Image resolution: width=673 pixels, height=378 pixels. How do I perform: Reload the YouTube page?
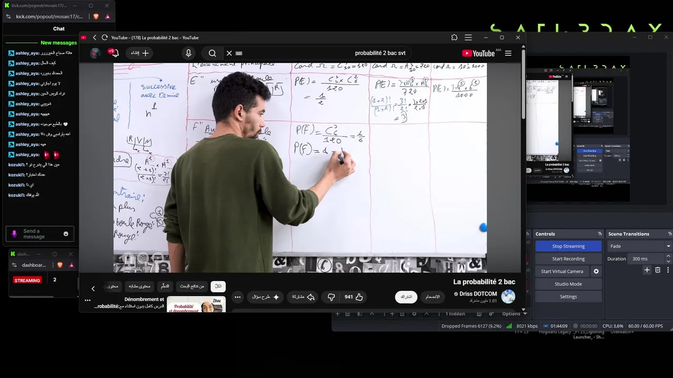(x=105, y=38)
